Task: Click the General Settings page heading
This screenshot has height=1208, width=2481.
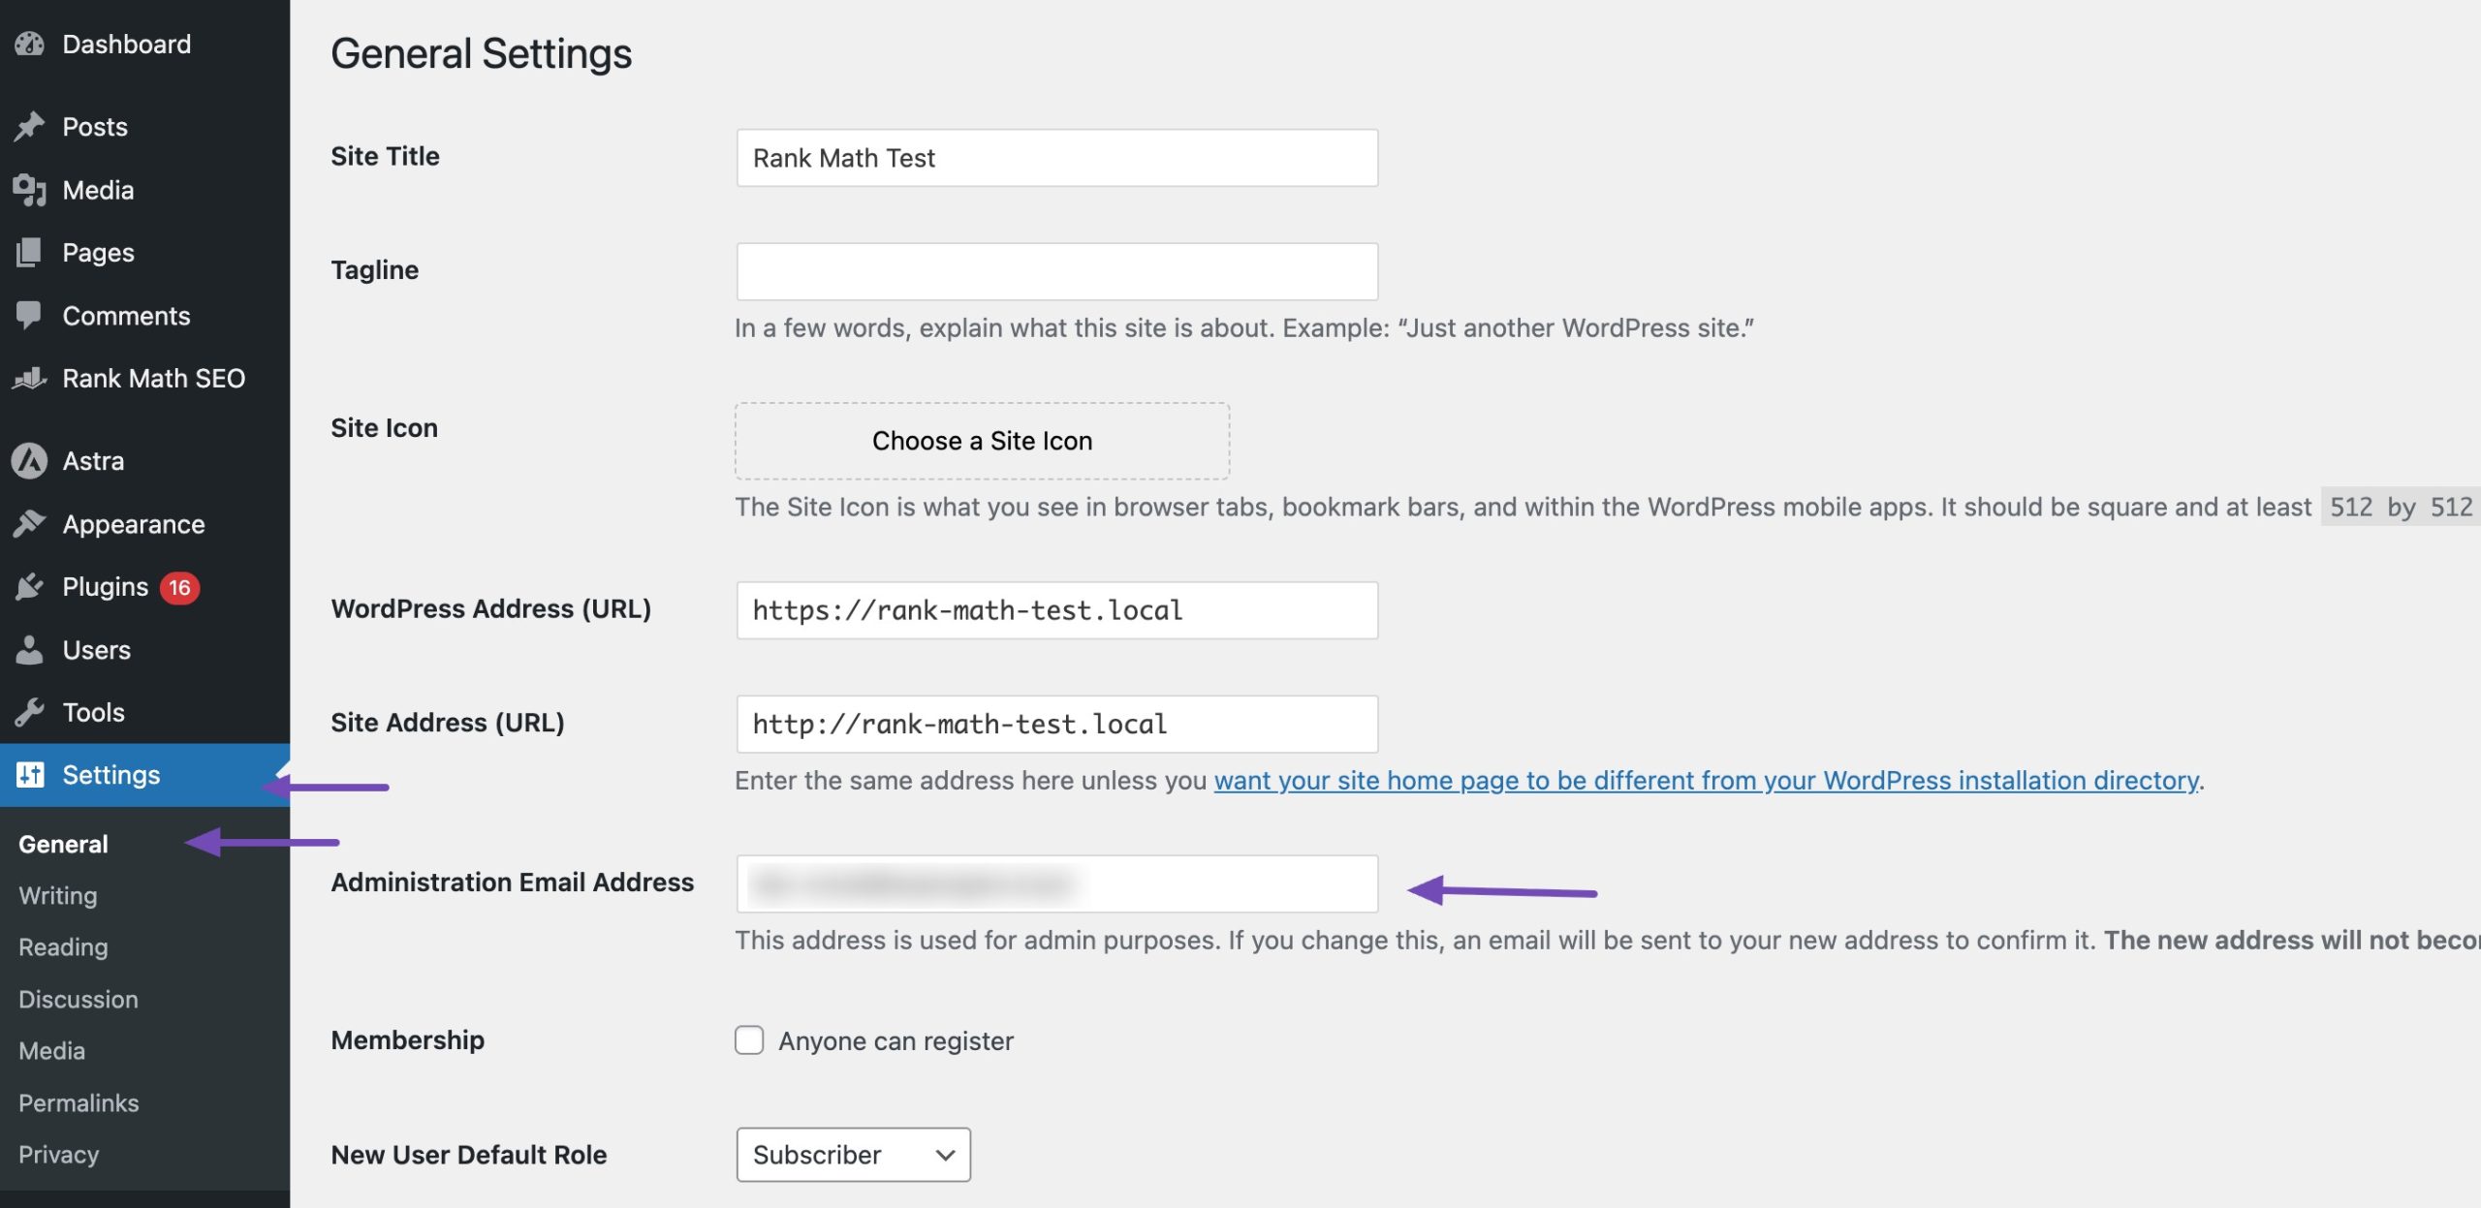Action: click(481, 53)
